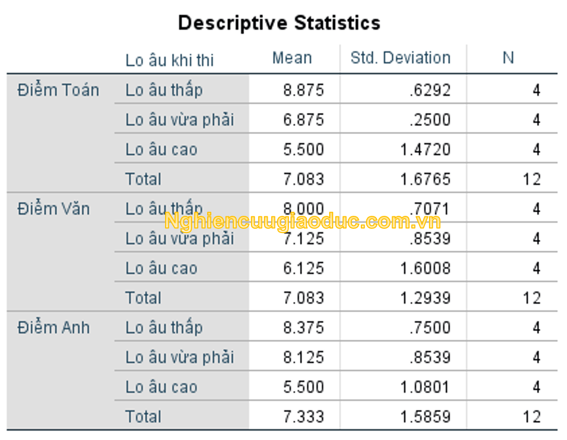Select the "Điểm Toán" row label

(x=58, y=90)
